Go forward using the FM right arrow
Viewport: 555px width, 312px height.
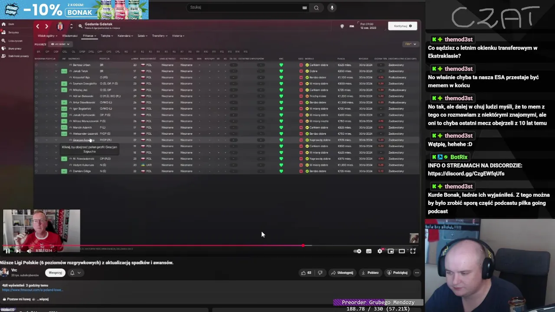[46, 26]
